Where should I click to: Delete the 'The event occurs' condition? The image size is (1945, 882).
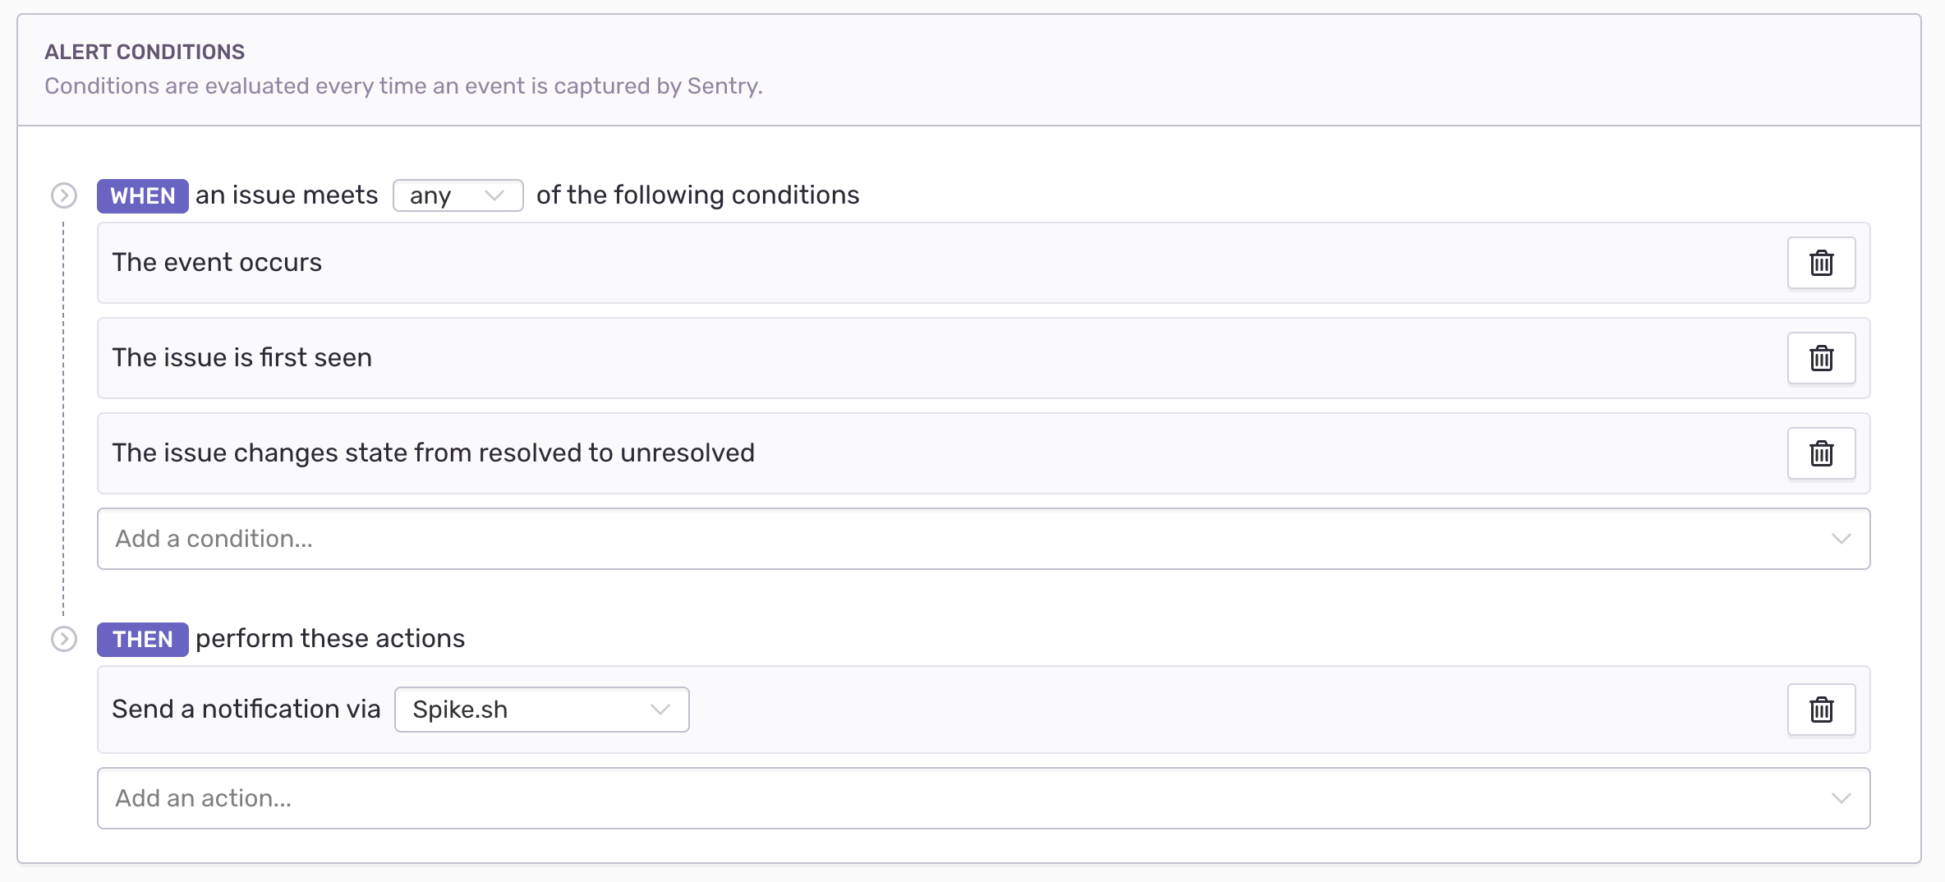[x=1821, y=263]
